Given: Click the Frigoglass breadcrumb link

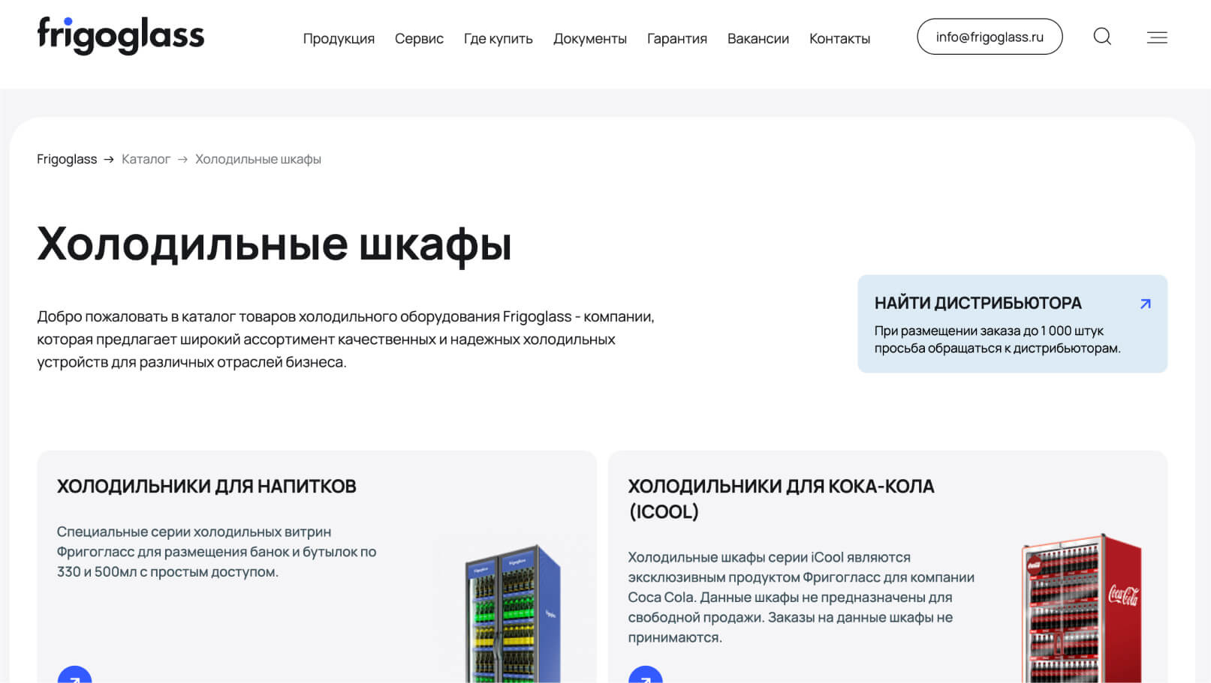Looking at the screenshot, I should (67, 159).
